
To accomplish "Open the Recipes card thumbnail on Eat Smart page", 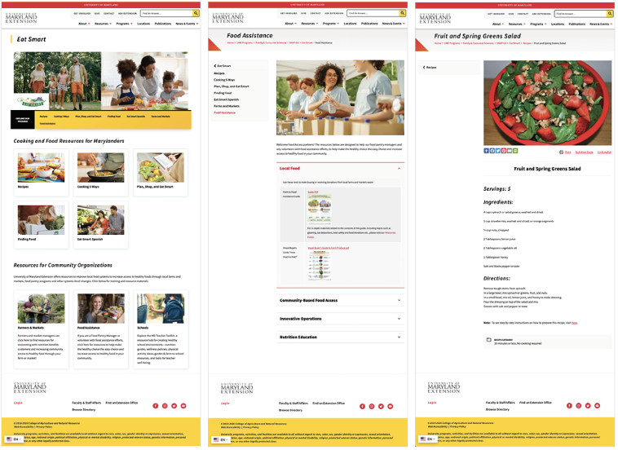I will click(x=41, y=168).
